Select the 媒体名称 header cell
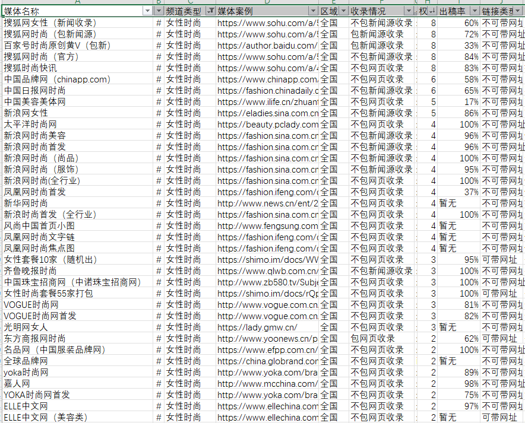The image size is (525, 423). [71, 11]
